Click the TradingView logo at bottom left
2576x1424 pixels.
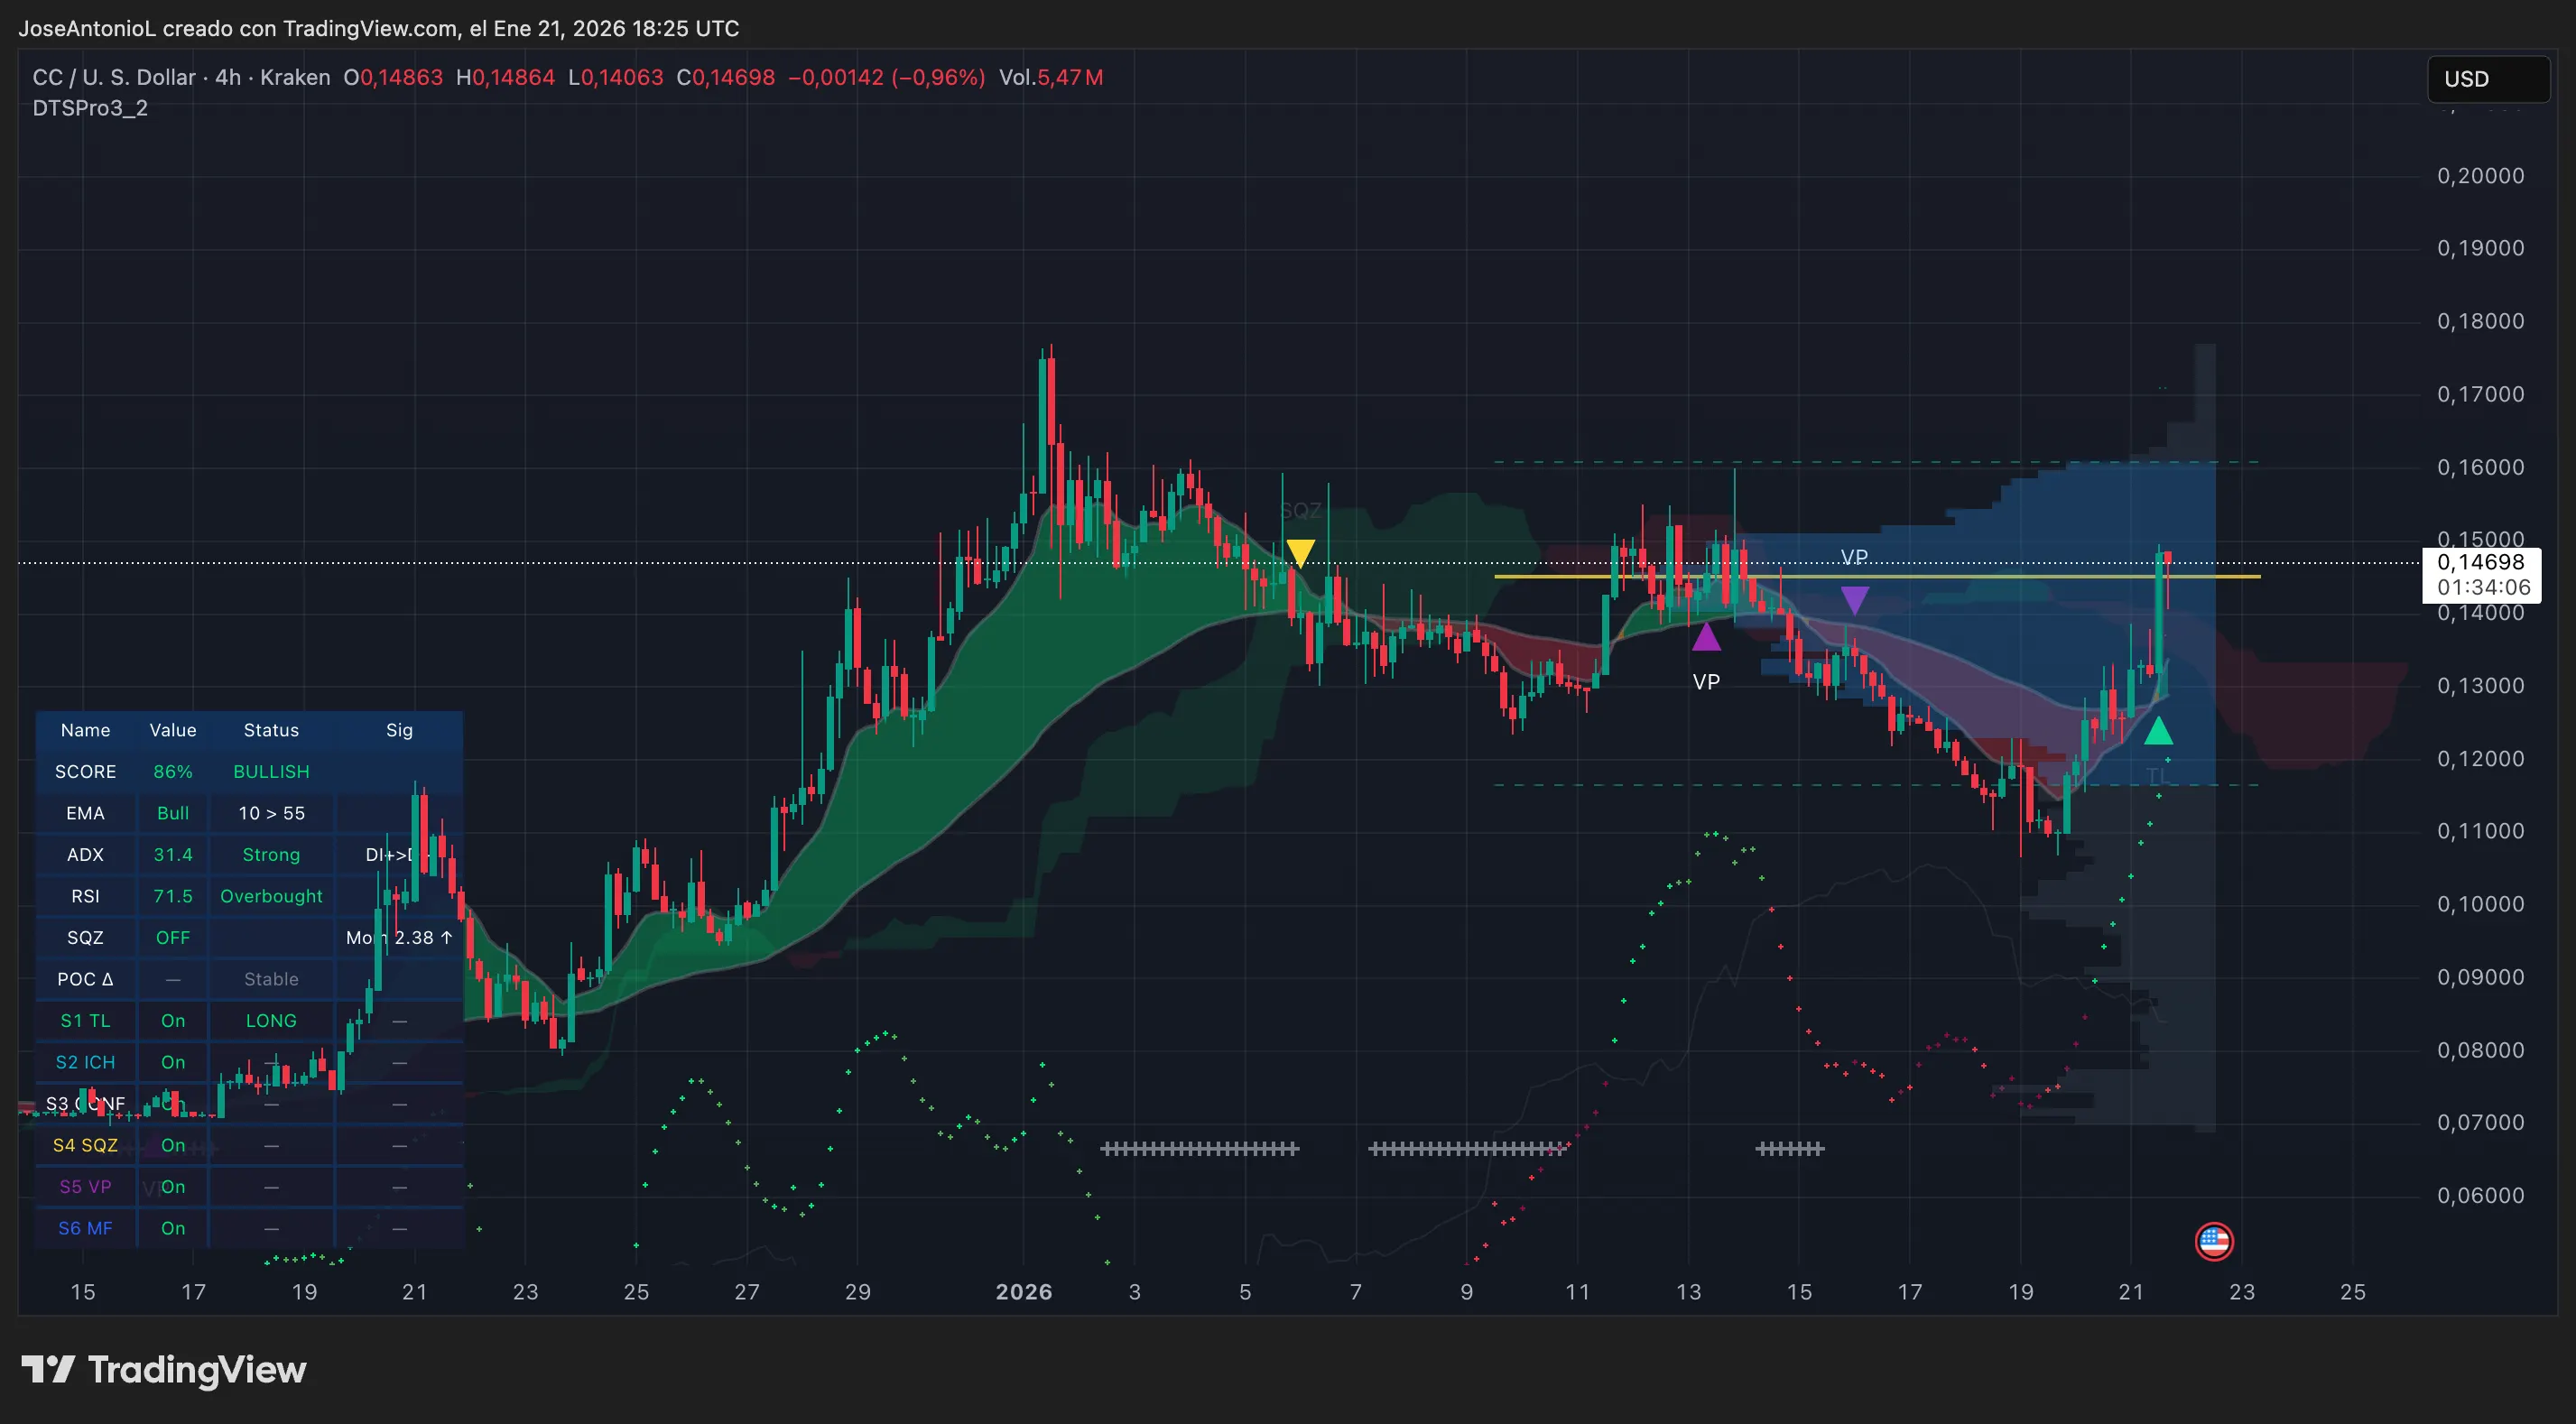pos(164,1369)
